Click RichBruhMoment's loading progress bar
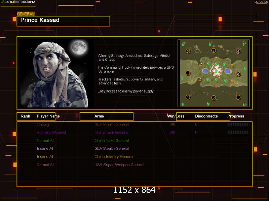This screenshot has width=269, height=201. coord(238,132)
